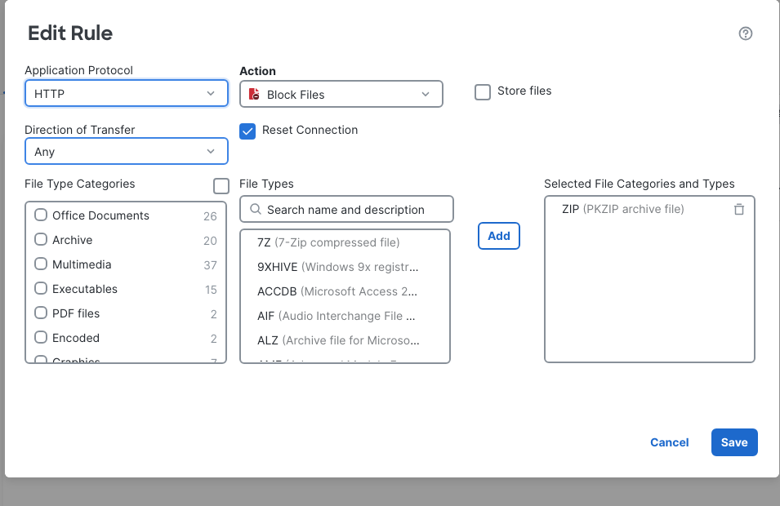The width and height of the screenshot is (780, 506).
Task: Check the Multimedia category
Action: tap(41, 264)
